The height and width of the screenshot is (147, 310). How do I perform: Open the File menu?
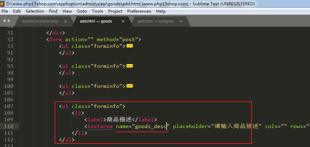click(x=5, y=11)
